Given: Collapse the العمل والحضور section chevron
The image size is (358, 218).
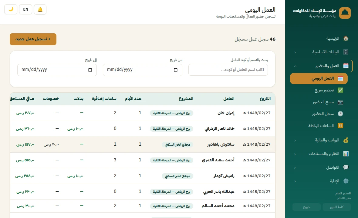Looking at the screenshot, I should pos(295,66).
